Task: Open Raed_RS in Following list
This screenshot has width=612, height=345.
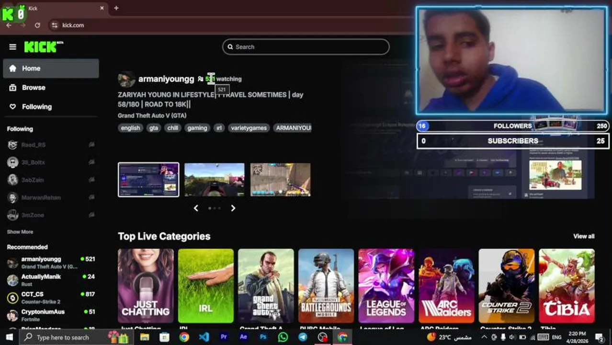Action: (x=51, y=145)
